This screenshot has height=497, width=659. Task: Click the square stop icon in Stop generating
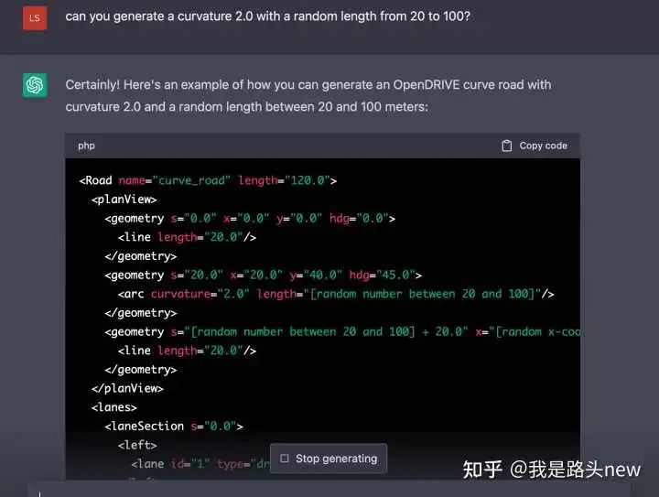tap(285, 459)
